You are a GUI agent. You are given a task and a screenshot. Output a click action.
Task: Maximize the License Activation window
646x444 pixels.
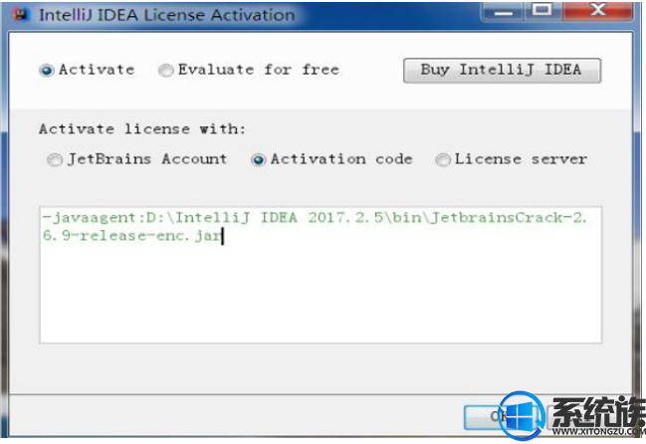point(542,11)
